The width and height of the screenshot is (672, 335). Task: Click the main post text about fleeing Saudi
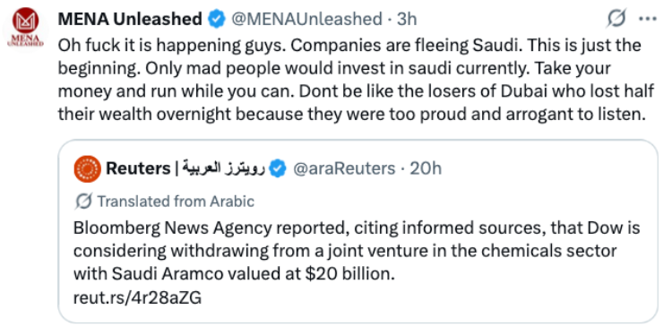[x=356, y=80]
